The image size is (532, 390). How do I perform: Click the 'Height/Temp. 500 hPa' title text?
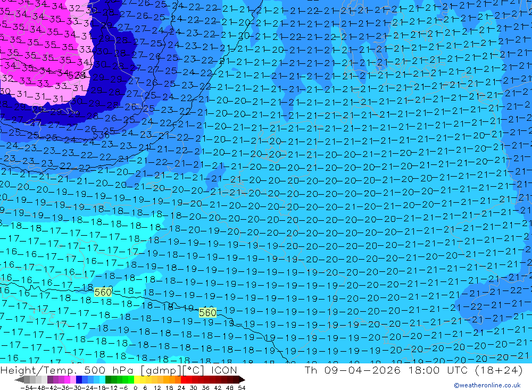pyautogui.click(x=68, y=370)
